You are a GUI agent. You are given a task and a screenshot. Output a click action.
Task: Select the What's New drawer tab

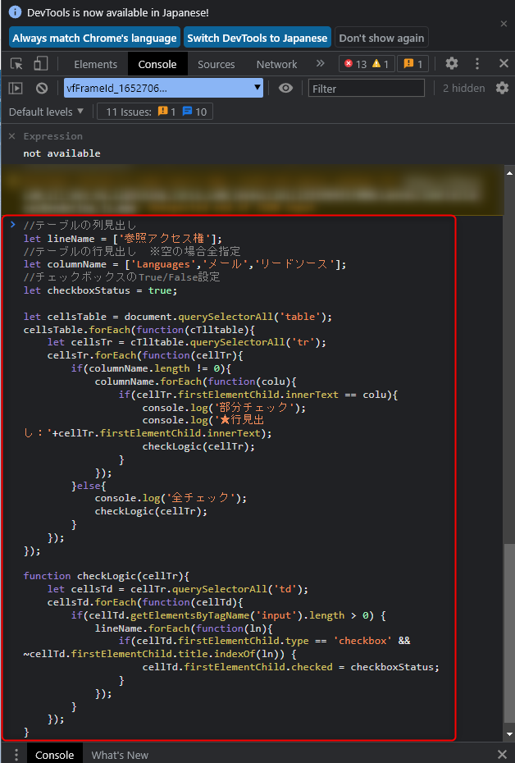(120, 755)
